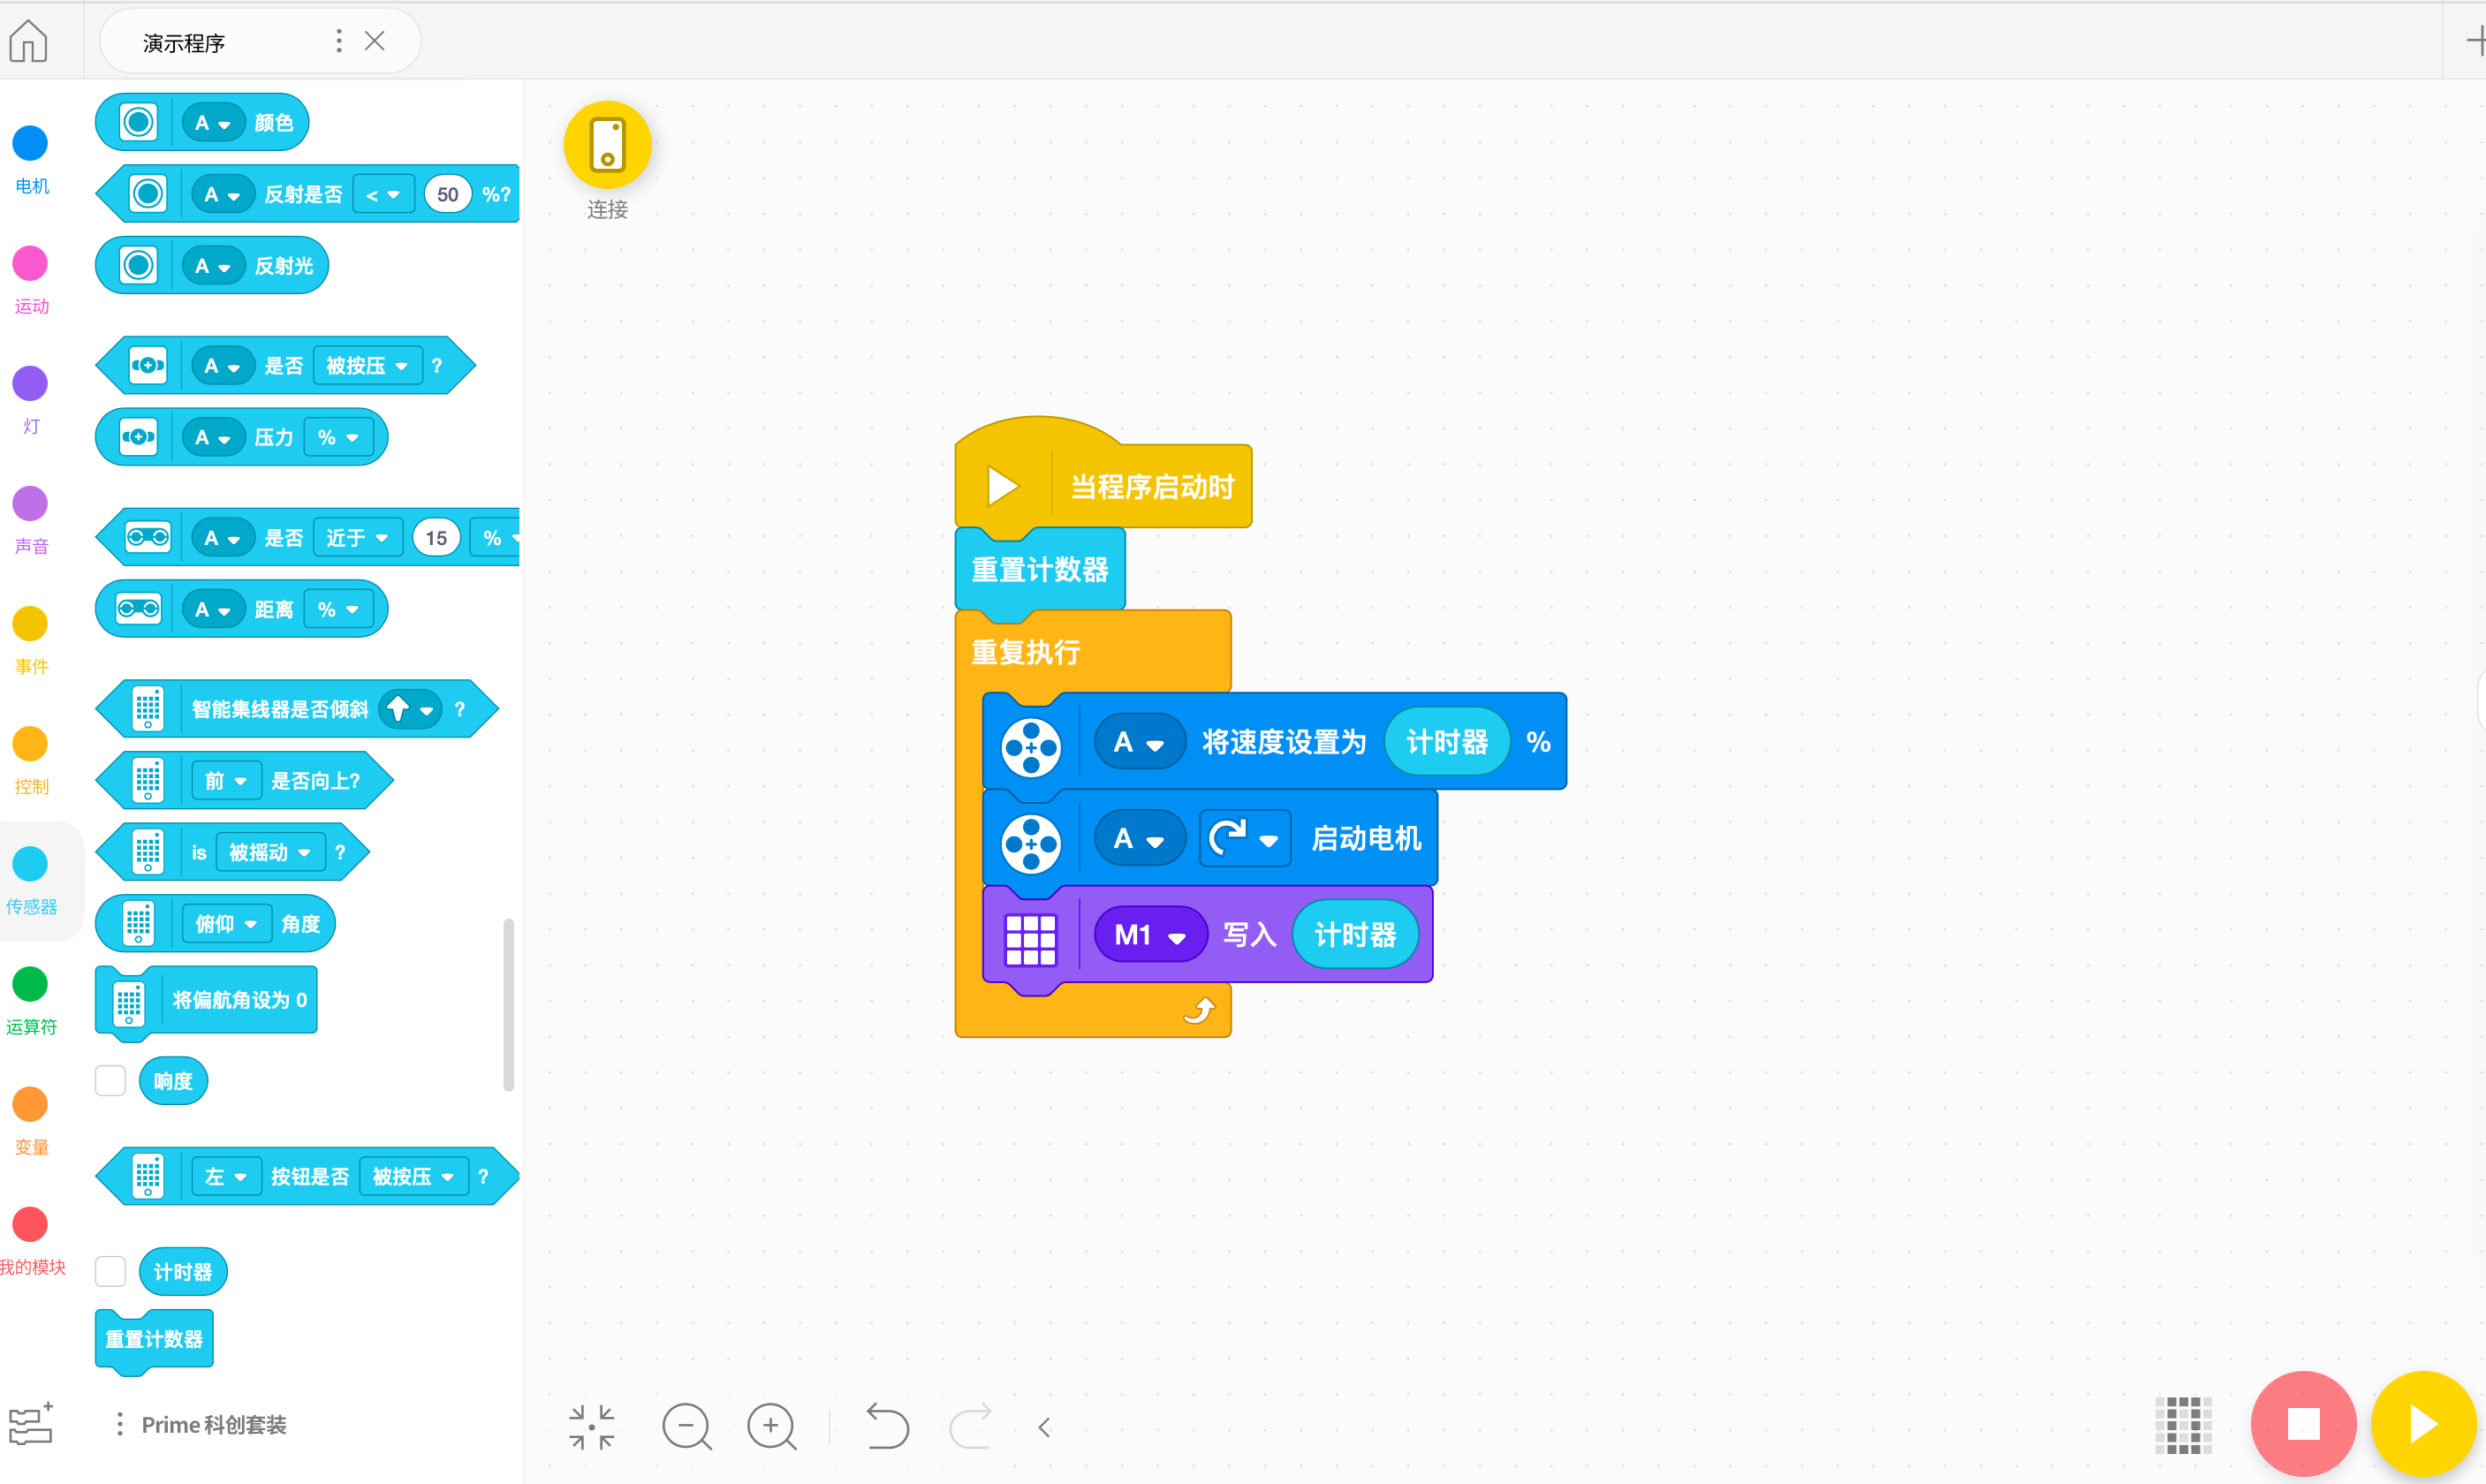Select the 演示程序 project tab
Viewport: 2486px width, 1484px height.
coord(260,41)
